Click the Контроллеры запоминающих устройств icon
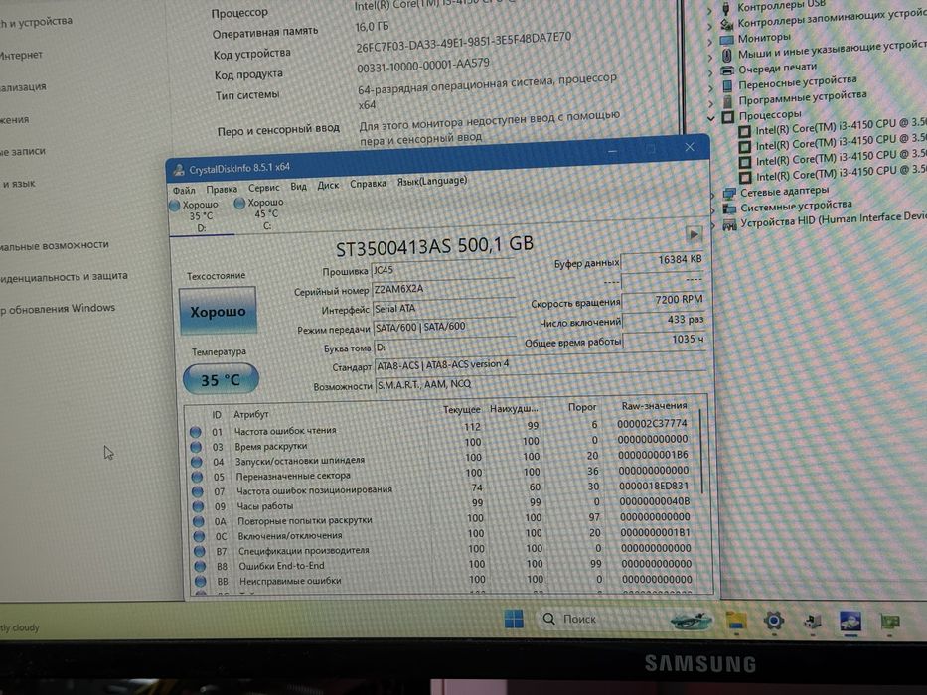 point(726,24)
